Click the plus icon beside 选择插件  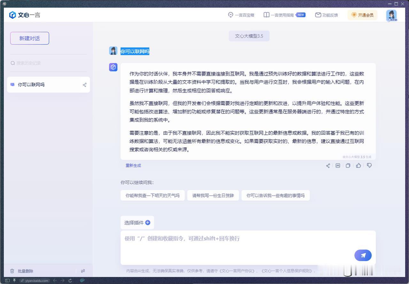pos(148,223)
